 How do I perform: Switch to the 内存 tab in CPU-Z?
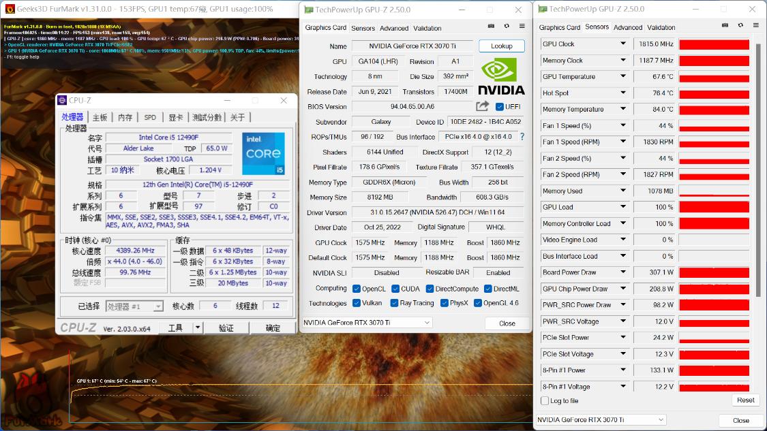[x=125, y=117]
